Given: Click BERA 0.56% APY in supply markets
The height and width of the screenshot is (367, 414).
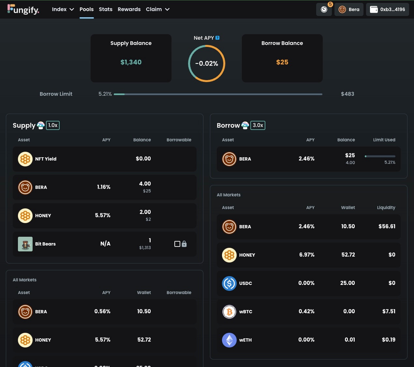Looking at the screenshot, I should (x=102, y=312).
